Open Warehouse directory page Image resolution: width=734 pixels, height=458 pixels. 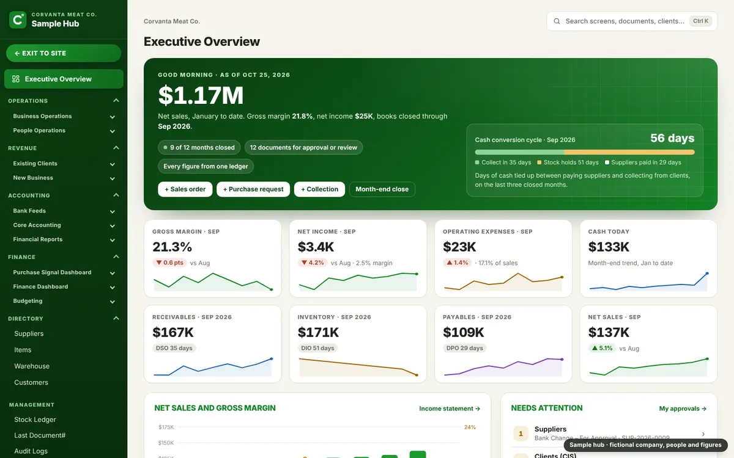tap(32, 366)
